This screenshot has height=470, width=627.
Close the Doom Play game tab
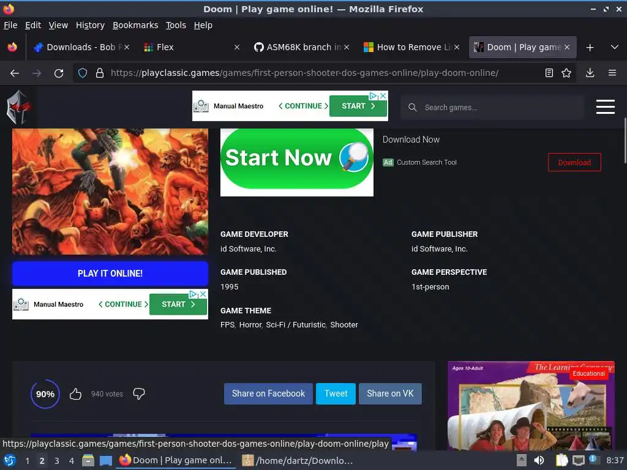[567, 47]
